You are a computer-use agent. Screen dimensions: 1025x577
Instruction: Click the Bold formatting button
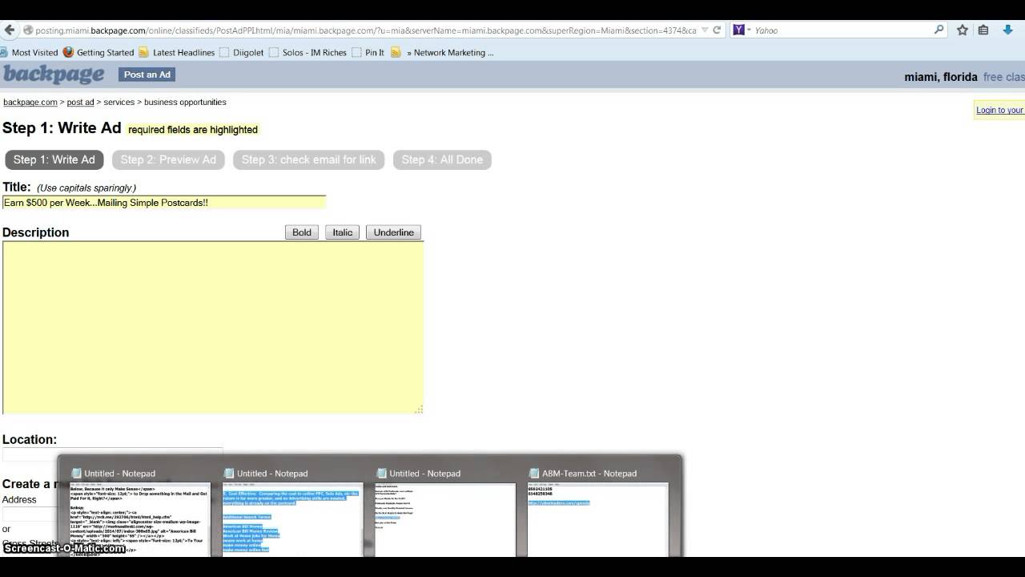coord(302,232)
